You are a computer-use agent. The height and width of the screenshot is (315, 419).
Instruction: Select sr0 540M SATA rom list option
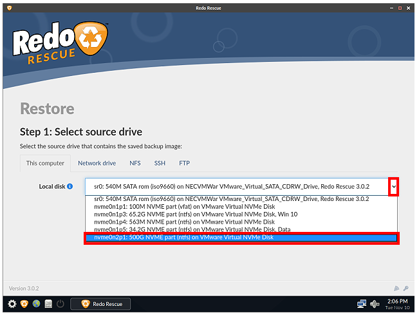point(241,199)
